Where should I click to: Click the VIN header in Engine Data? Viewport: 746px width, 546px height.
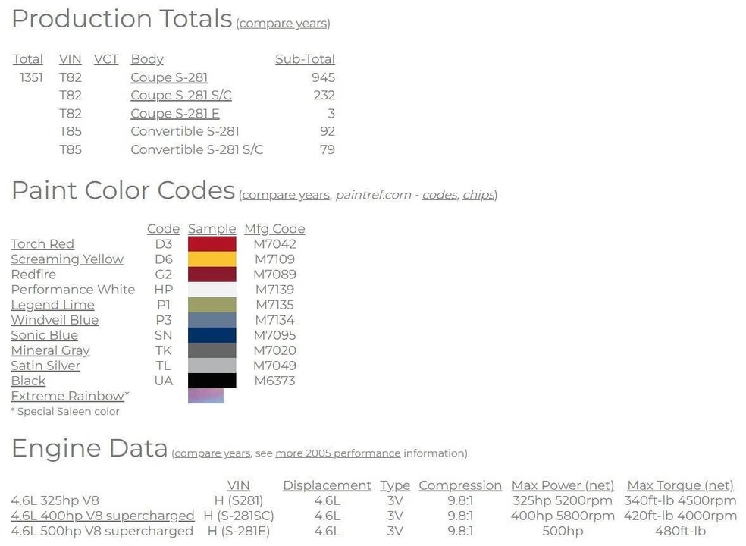pos(238,485)
